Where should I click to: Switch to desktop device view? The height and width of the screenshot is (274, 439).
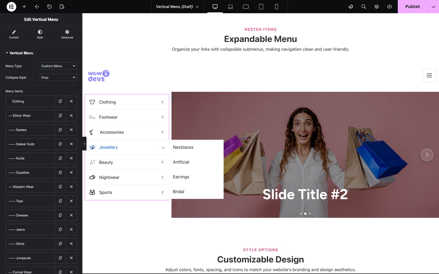click(215, 7)
